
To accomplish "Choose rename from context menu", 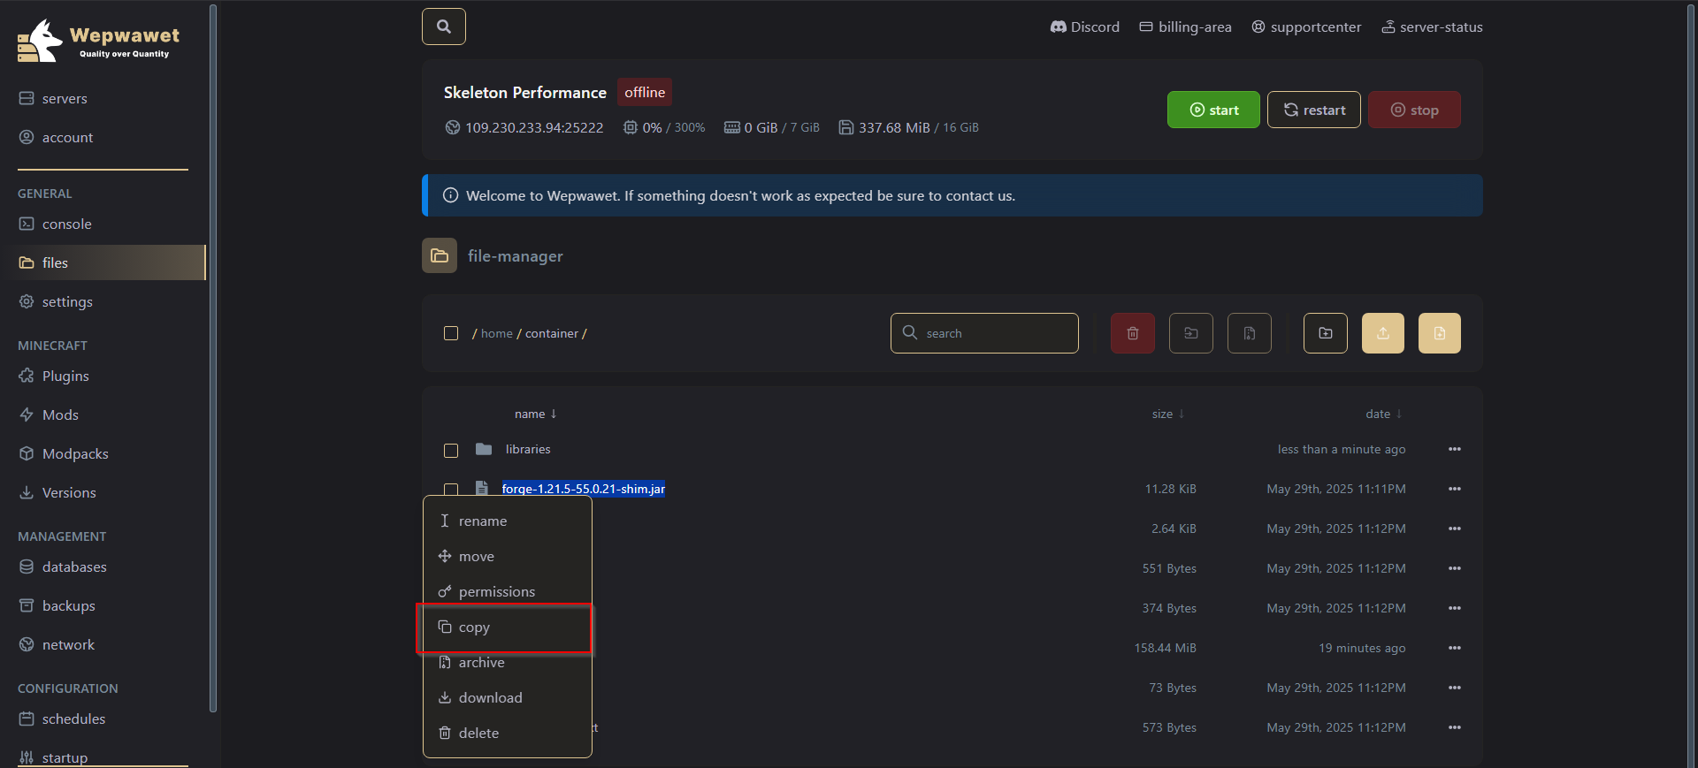I will coord(508,521).
